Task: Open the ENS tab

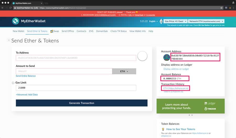Action: point(91,31)
